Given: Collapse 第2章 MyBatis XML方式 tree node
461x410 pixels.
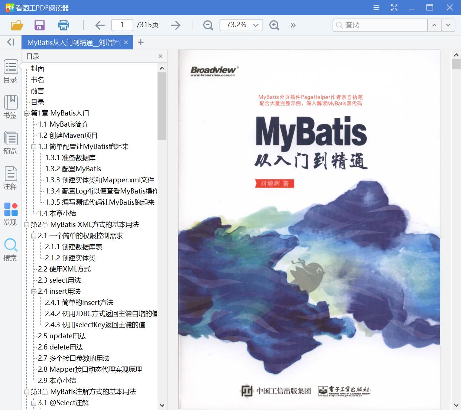Looking at the screenshot, I should (26, 225).
